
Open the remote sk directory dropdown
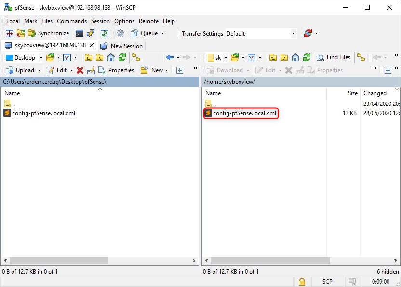[x=217, y=57]
